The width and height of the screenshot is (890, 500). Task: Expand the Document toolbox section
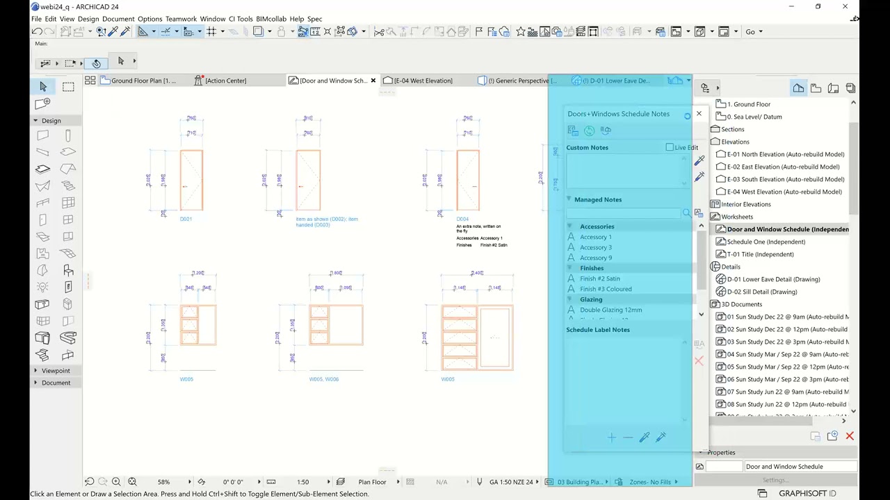click(x=35, y=383)
